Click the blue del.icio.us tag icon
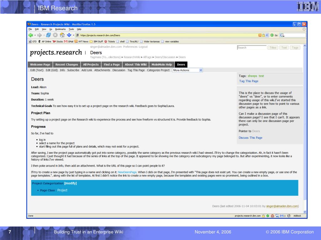This screenshot has width=321, height=240. pyautogui.click(x=69, y=35)
